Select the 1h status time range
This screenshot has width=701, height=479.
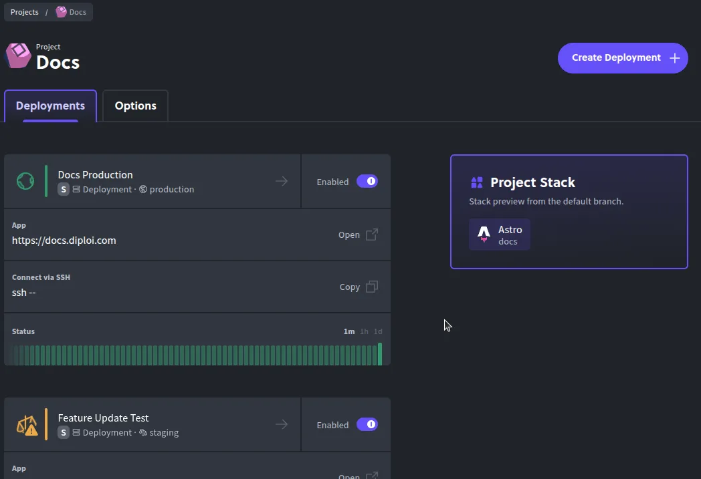point(363,331)
